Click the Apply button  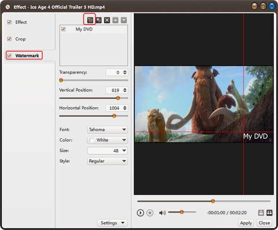click(x=246, y=223)
